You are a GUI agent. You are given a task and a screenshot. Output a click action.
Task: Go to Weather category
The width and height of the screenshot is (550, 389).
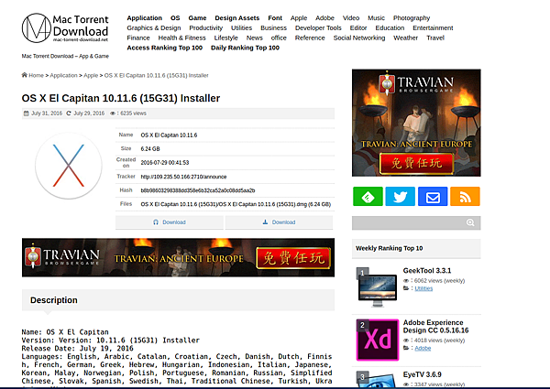[405, 38]
